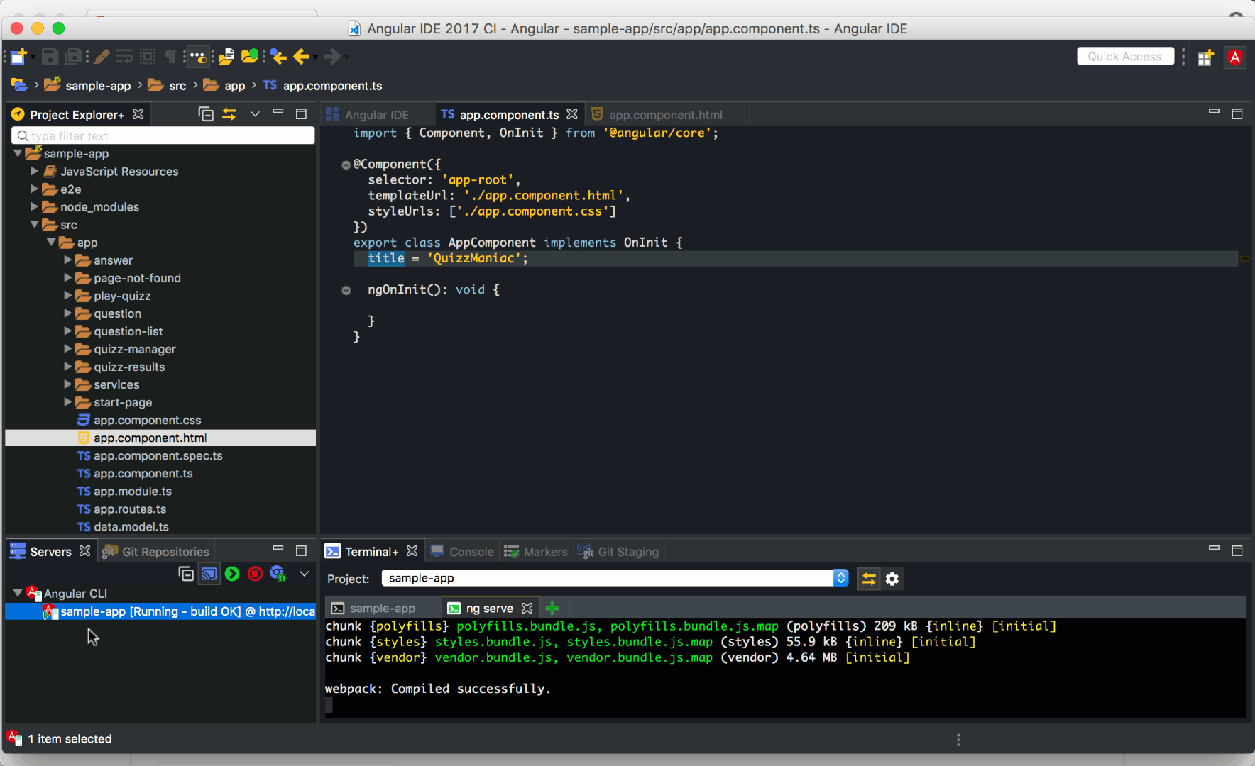Expand the services folder
Viewport: 1255px width, 766px height.
(x=68, y=384)
